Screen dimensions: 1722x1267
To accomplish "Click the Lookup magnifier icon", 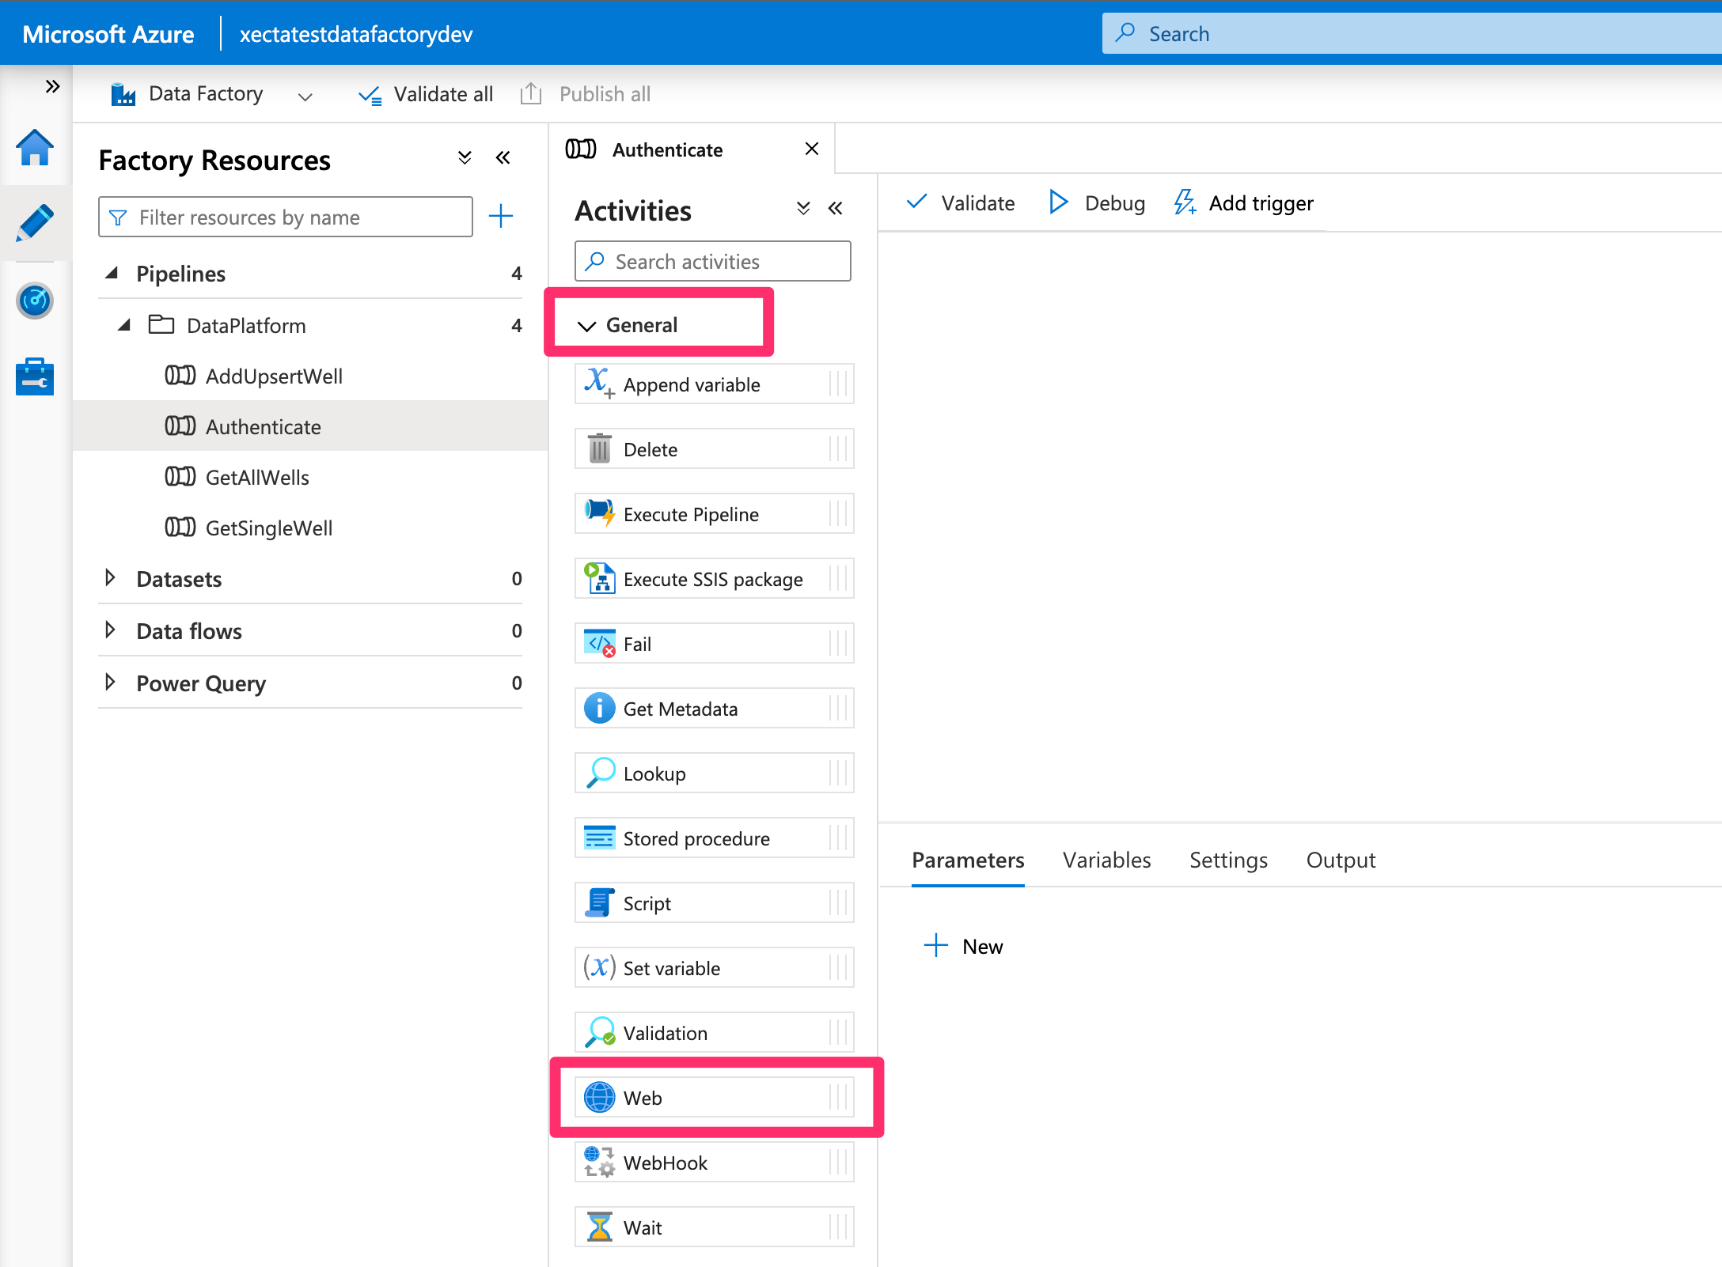I will pos(600,773).
